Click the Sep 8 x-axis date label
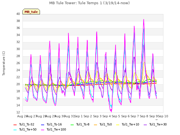Viewport: 180px width, 135px height. pos(144,116)
